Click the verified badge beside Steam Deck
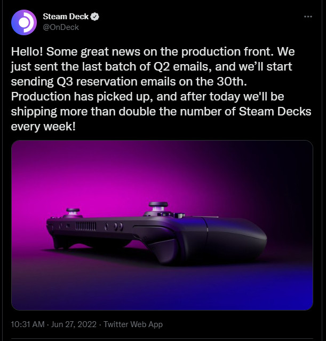This screenshot has width=326, height=341. click(x=95, y=17)
